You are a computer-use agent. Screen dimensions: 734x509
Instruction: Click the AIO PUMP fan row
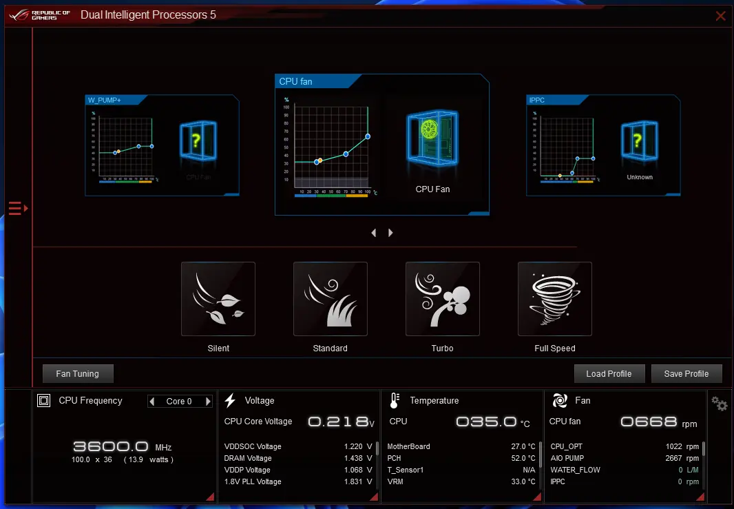pos(625,458)
